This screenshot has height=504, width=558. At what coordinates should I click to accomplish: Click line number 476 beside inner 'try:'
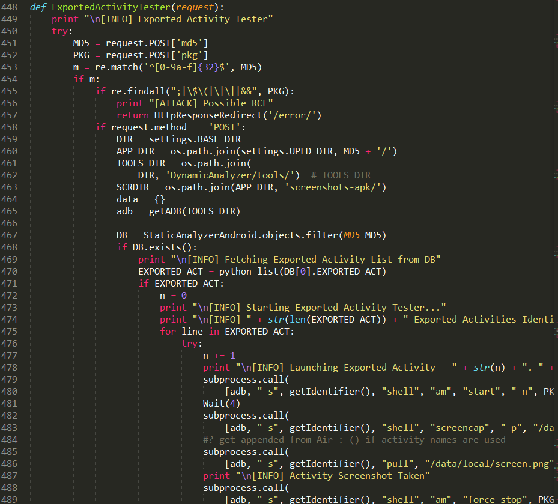click(9, 344)
